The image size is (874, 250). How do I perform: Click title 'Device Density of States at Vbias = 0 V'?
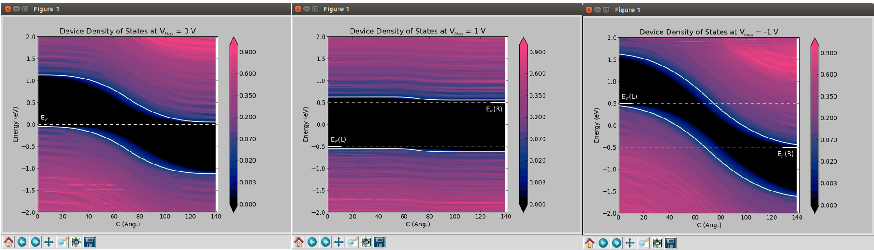(128, 31)
